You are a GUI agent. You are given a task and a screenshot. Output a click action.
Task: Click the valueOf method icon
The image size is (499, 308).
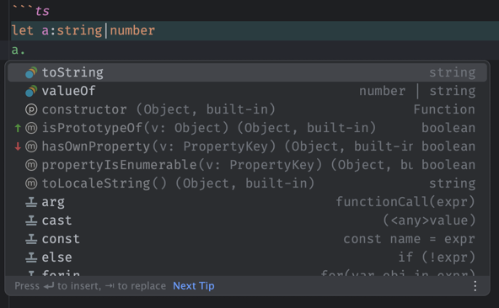(x=31, y=91)
